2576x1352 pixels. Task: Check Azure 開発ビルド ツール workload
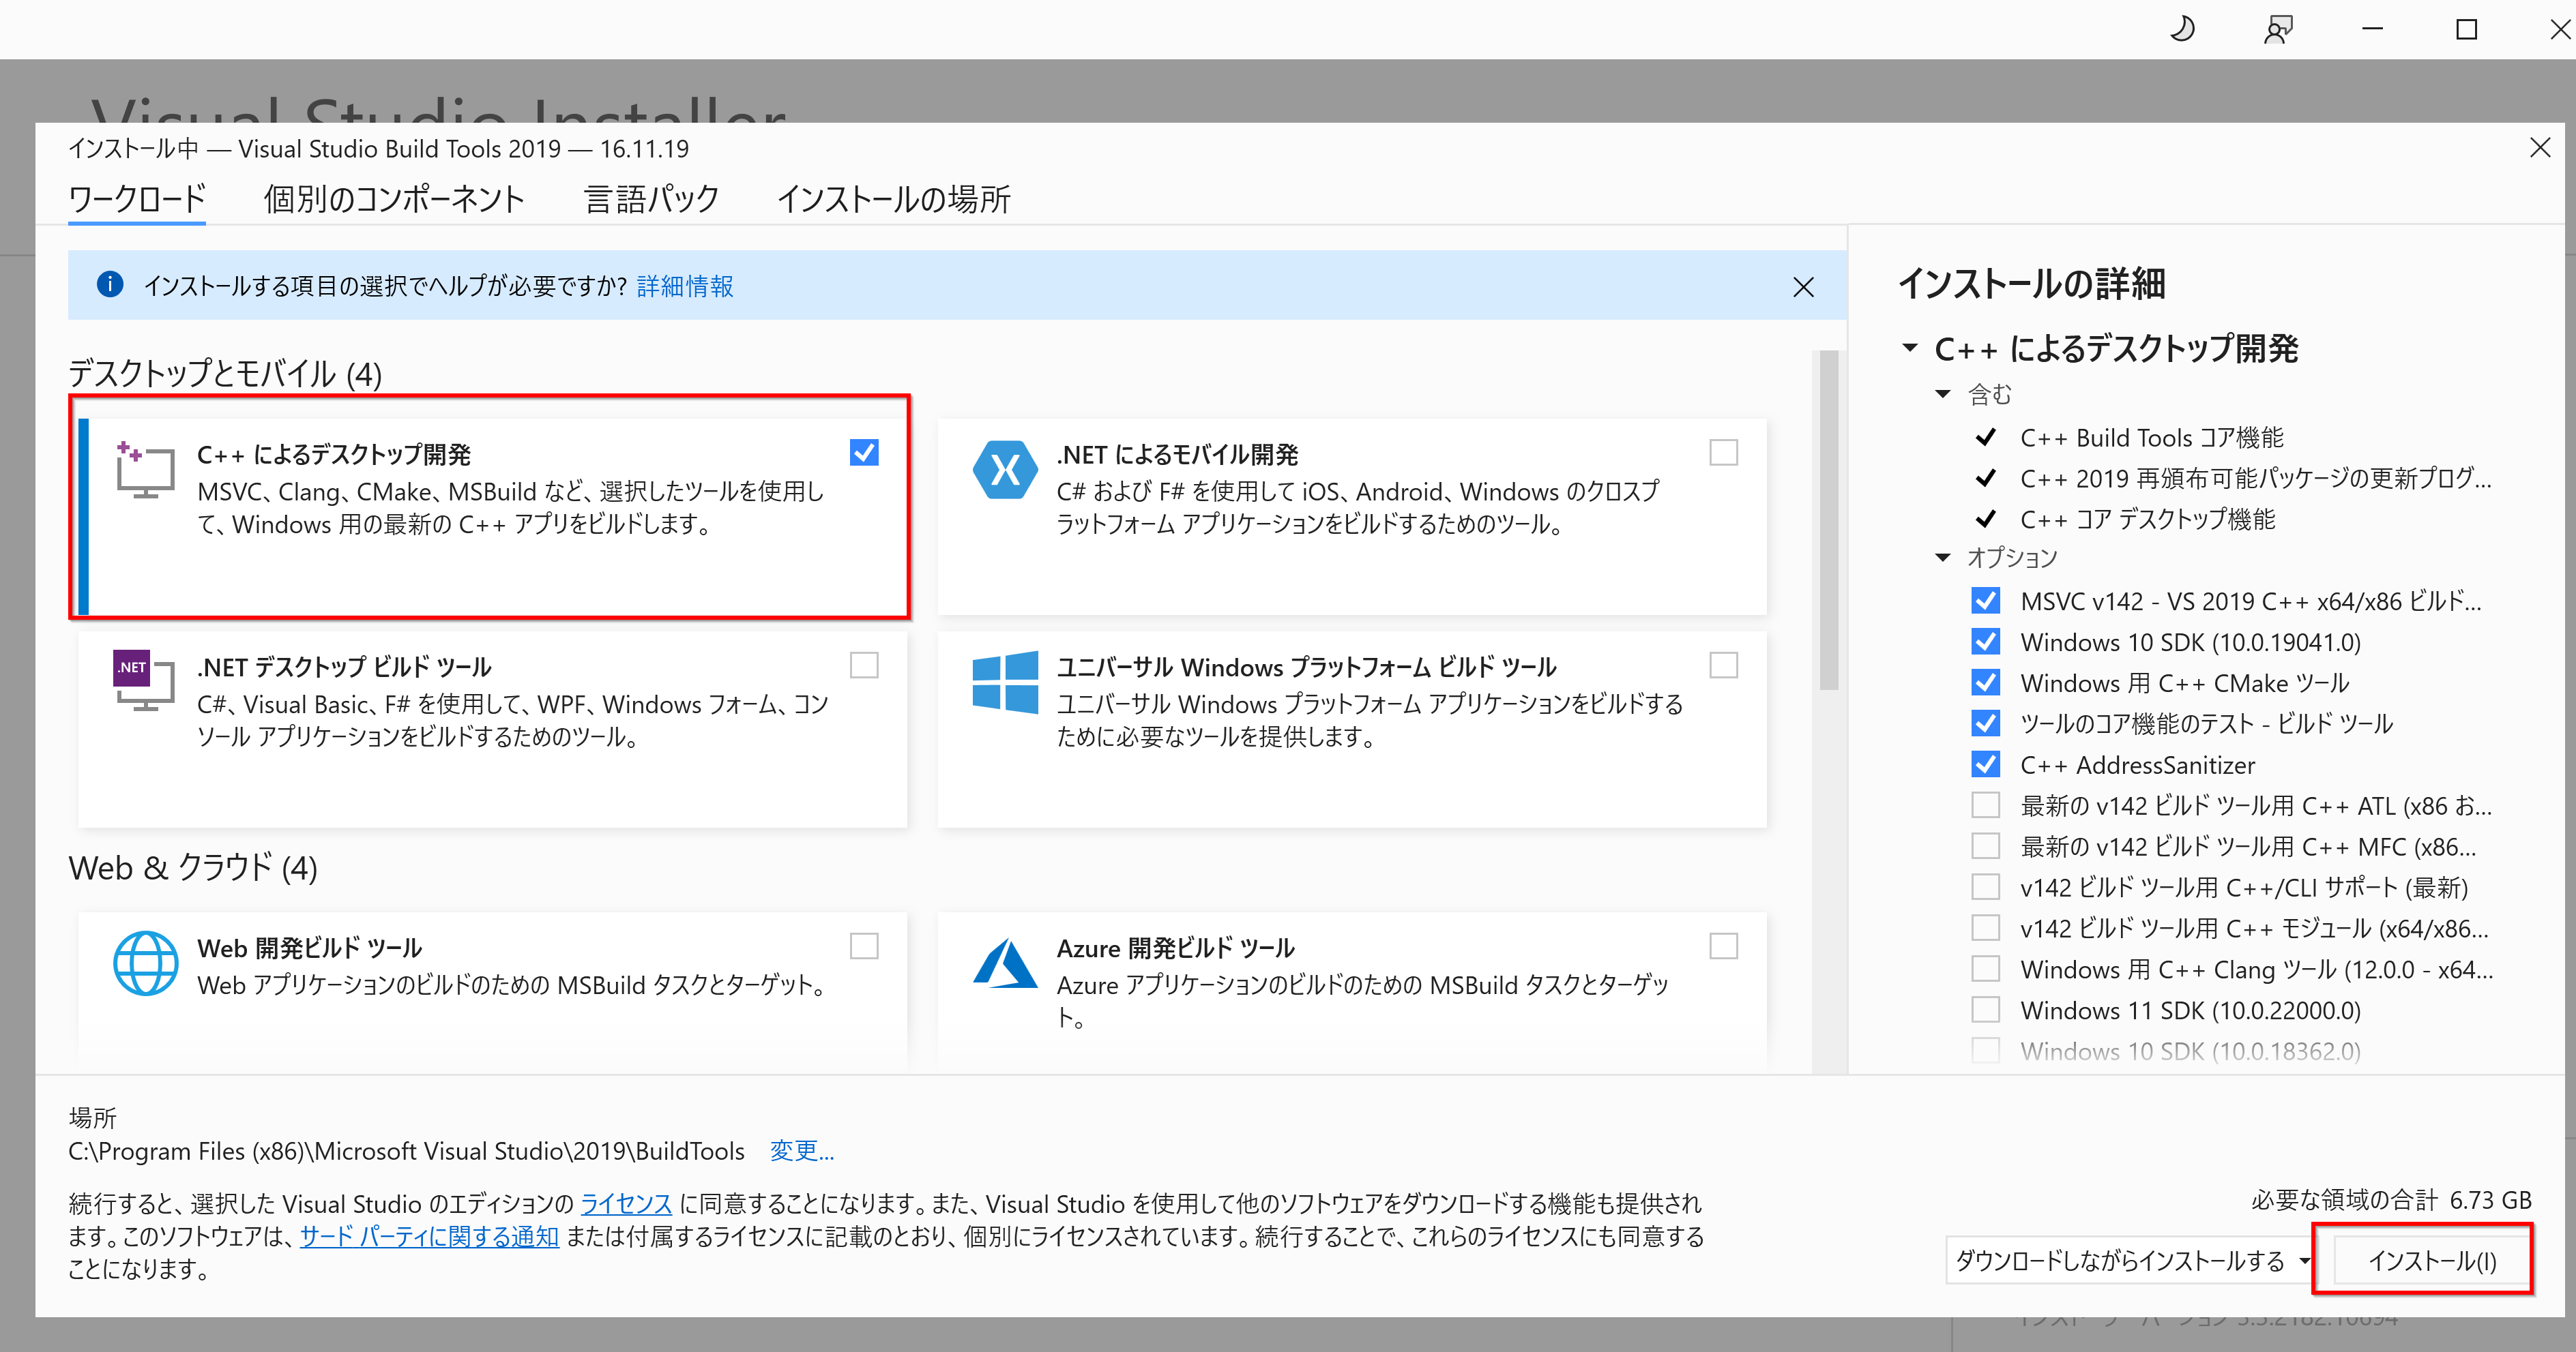(x=1723, y=946)
